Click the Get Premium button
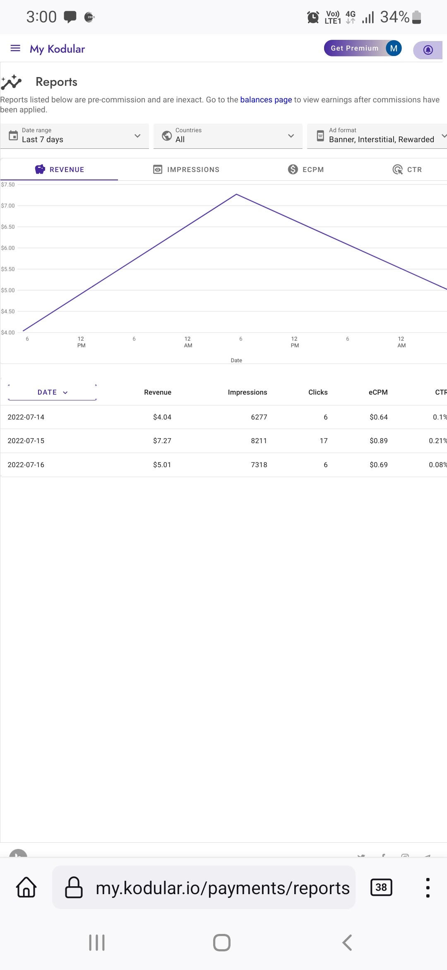The image size is (447, 970). click(354, 48)
